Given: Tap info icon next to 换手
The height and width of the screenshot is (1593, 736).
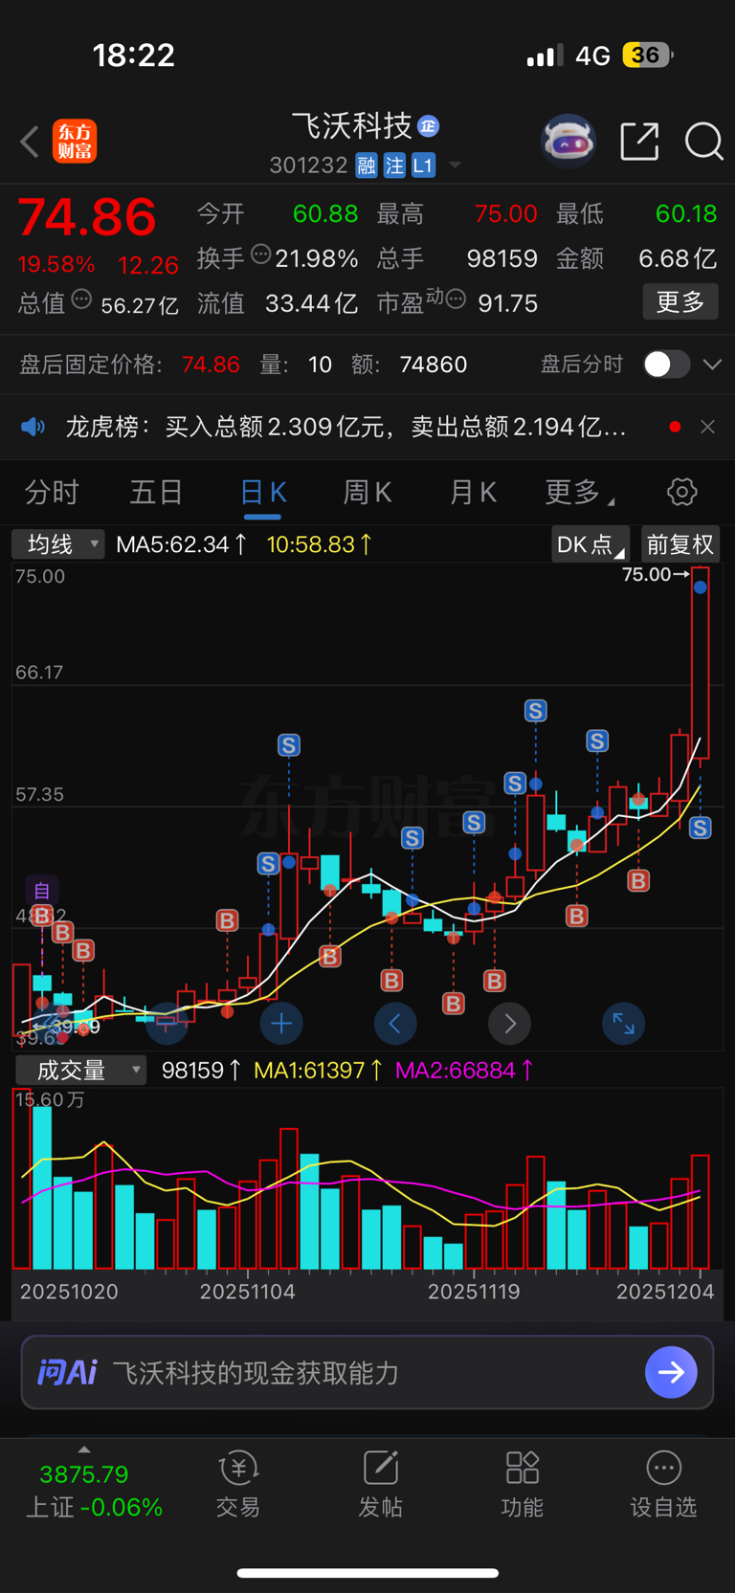Looking at the screenshot, I should pos(260,254).
